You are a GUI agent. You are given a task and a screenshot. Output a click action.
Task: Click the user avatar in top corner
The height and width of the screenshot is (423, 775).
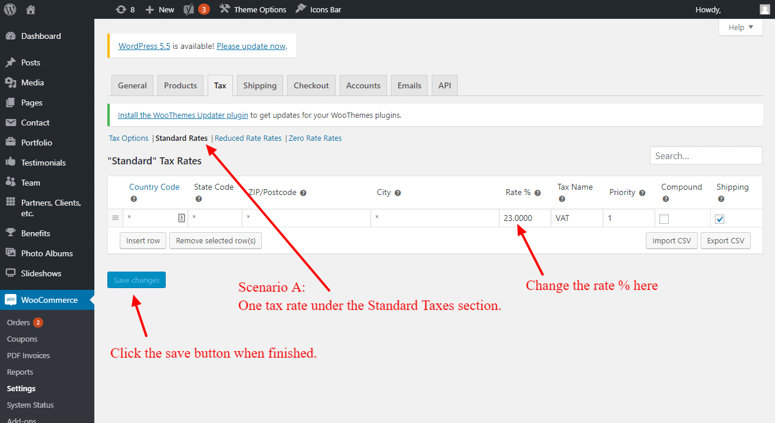click(x=764, y=9)
